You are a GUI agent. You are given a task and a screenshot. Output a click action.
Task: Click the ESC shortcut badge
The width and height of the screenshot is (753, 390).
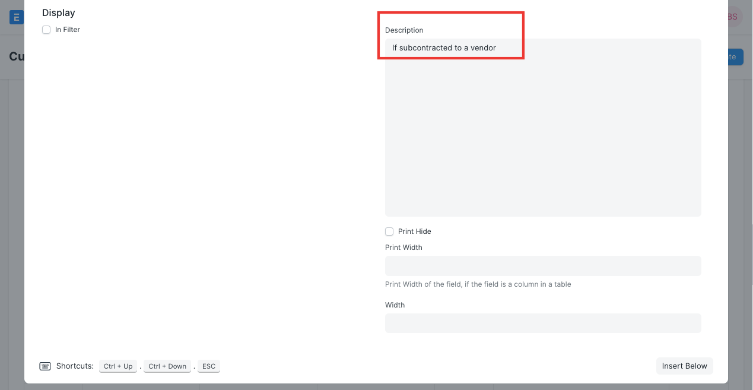tap(209, 366)
